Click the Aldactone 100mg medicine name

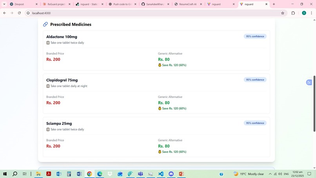point(62,37)
